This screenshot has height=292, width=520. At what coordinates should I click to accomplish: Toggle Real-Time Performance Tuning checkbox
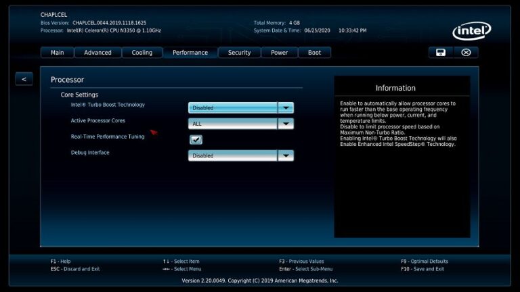(x=196, y=140)
